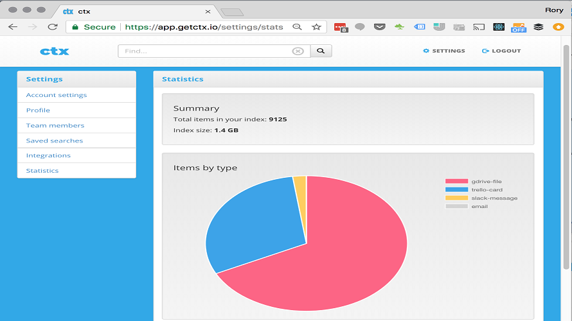Screen dimensions: 572x321
Task: Toggle slack-message legend swatch
Action: click(456, 198)
